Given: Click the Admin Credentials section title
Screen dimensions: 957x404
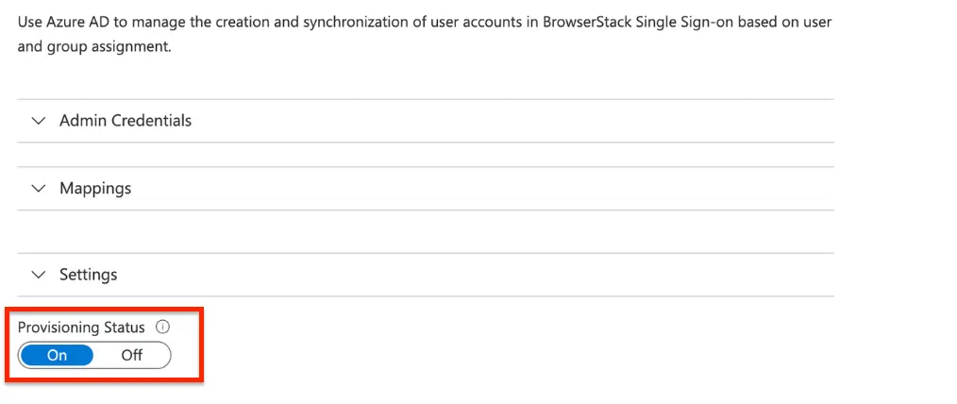Looking at the screenshot, I should point(126,121).
